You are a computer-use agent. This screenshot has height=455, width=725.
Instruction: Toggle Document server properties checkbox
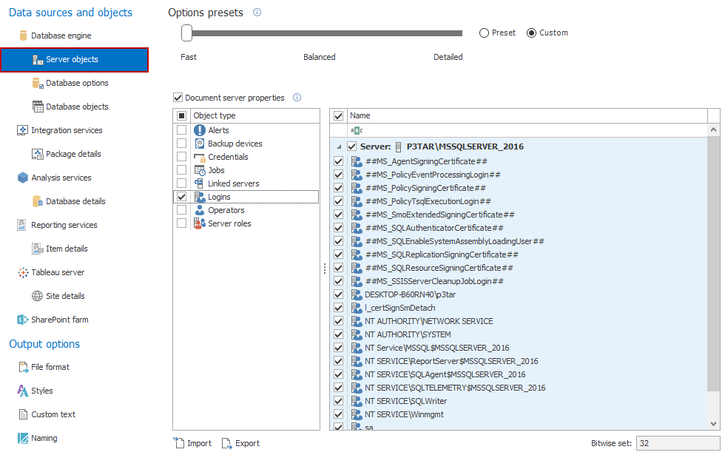(x=178, y=98)
